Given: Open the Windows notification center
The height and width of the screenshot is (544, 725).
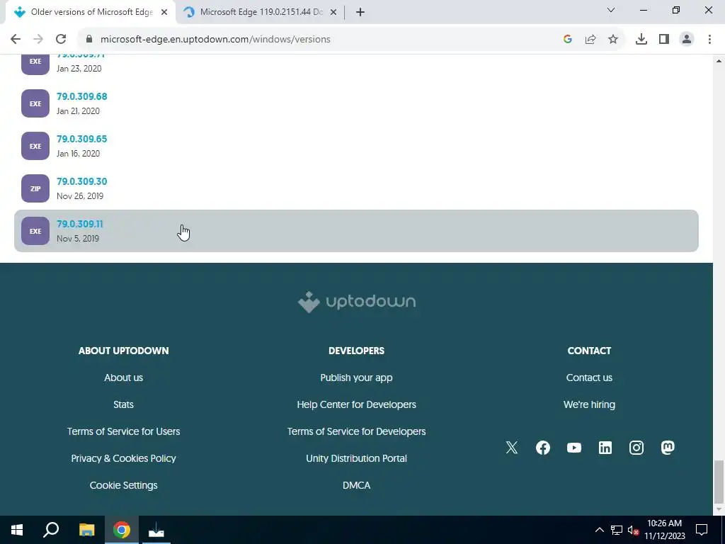Looking at the screenshot, I should click(702, 530).
